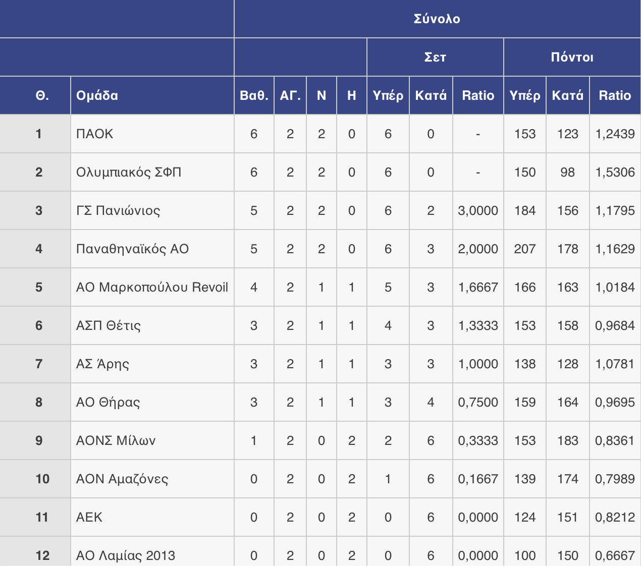The width and height of the screenshot is (641, 566).
Task: Click the Σύνολο header
Action: (437, 19)
